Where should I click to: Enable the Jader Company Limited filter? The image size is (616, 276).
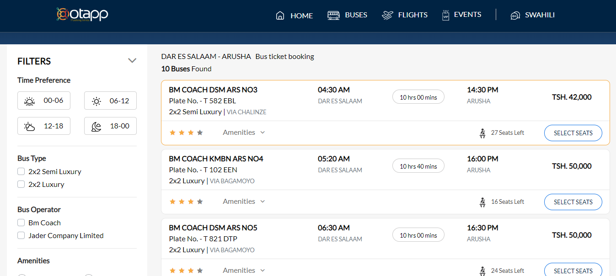pyautogui.click(x=21, y=236)
